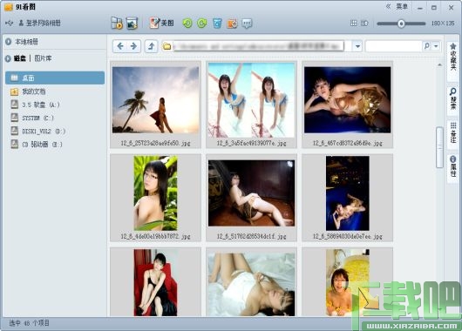Viewport: 462px width, 331px height.
Task: Select the palm tree beach thumbnail
Action: tap(155, 100)
